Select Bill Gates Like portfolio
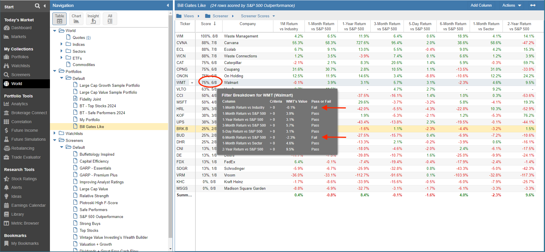545x252 pixels. point(92,127)
